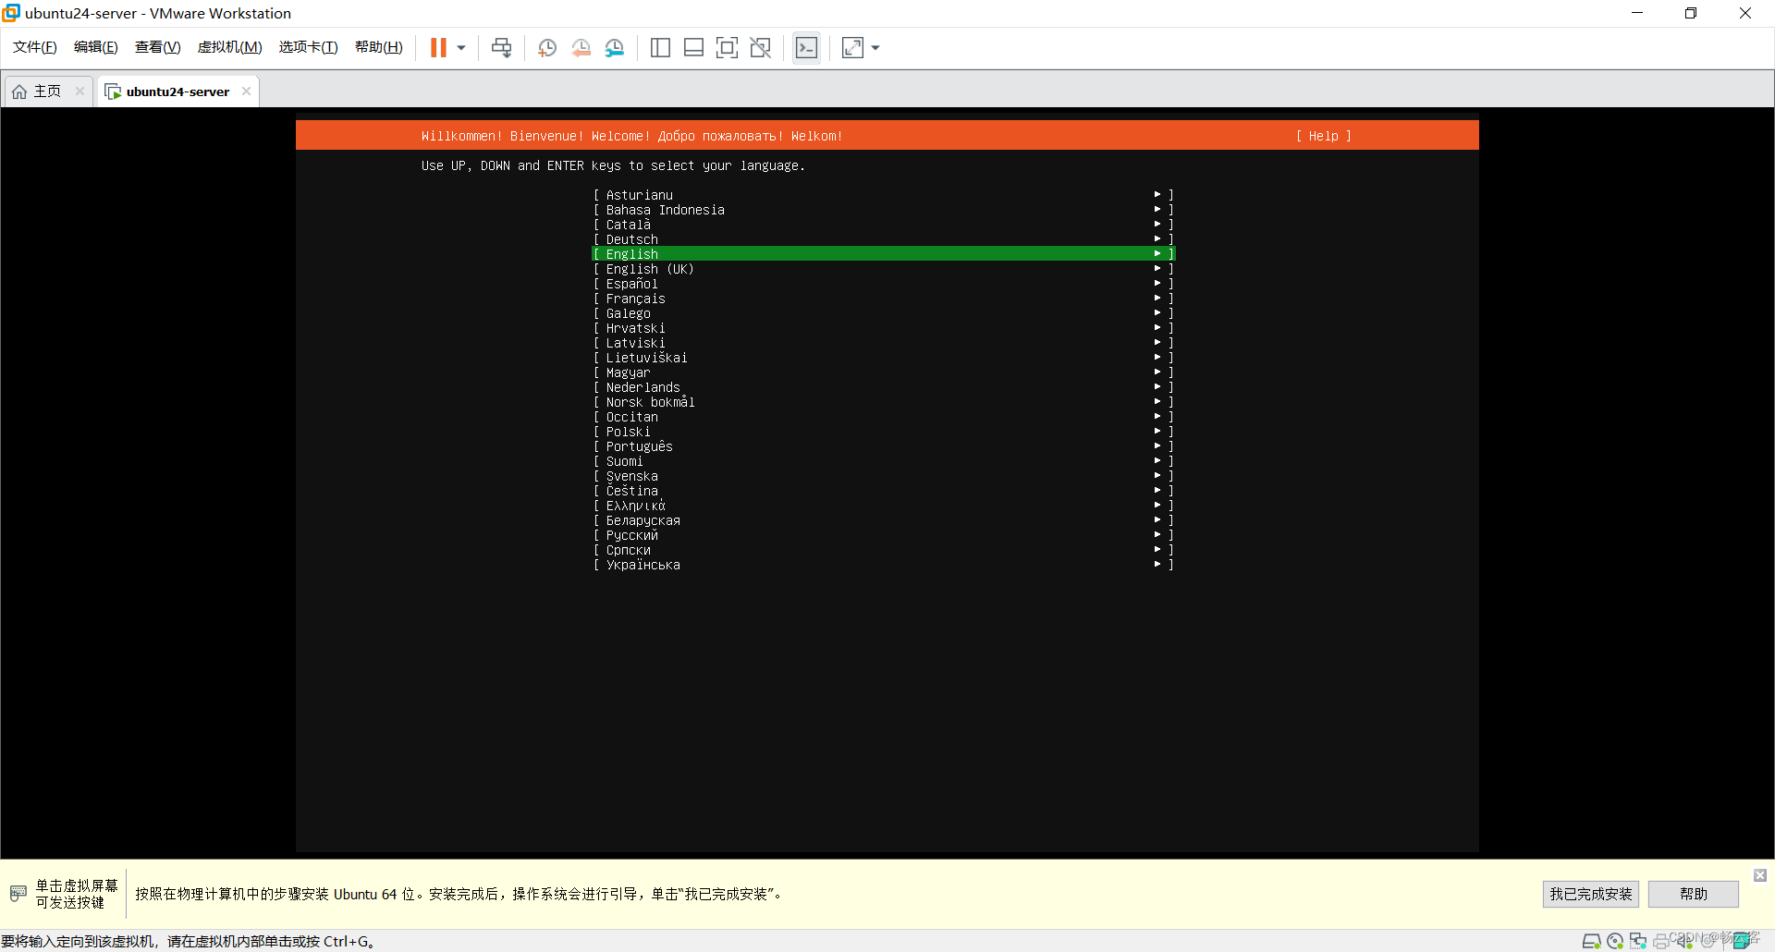This screenshot has height=952, width=1775.
Task: Select Latviski language row
Action: [883, 343]
